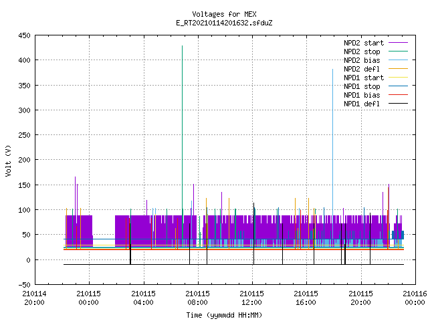This screenshot has width=428, height=321.
Task: Click the x-axis tick label 210115 12:00
Action: (x=251, y=298)
